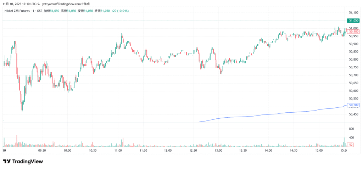
Task: Click the 09:30 label on time axis
Action: pyautogui.click(x=42, y=151)
